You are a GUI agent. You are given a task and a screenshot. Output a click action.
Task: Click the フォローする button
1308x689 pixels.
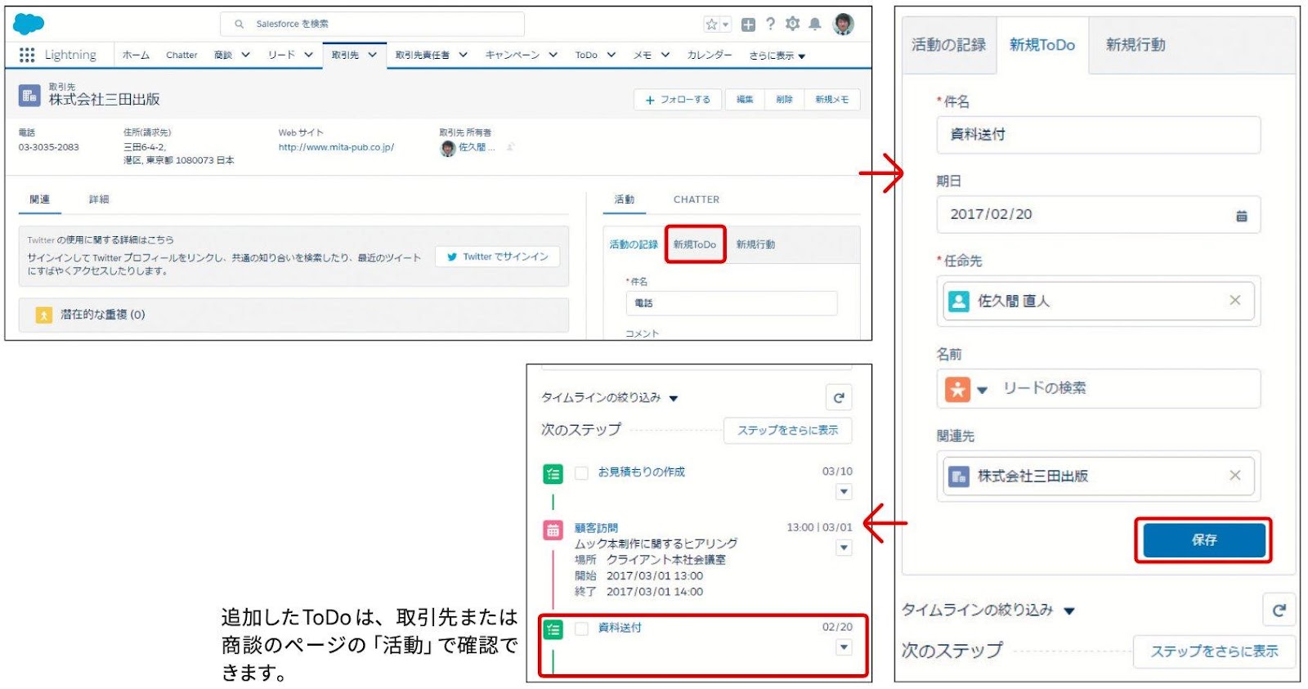click(x=678, y=100)
